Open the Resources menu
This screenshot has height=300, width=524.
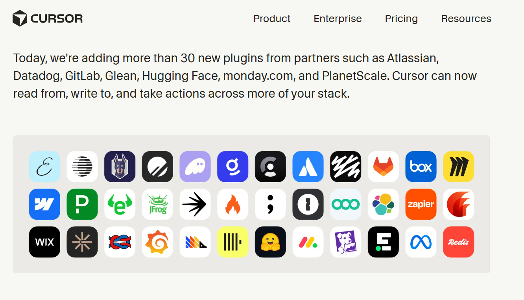click(x=466, y=19)
